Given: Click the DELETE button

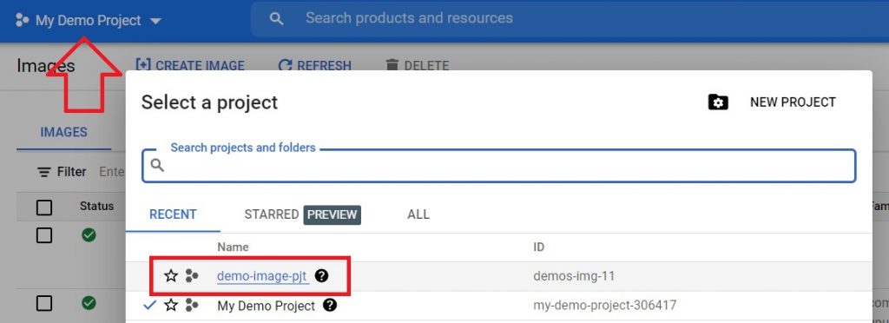Looking at the screenshot, I should coord(418,66).
